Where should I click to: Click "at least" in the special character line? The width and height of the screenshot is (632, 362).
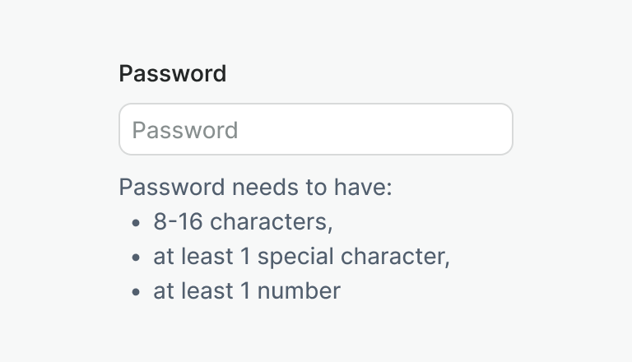[x=193, y=257]
